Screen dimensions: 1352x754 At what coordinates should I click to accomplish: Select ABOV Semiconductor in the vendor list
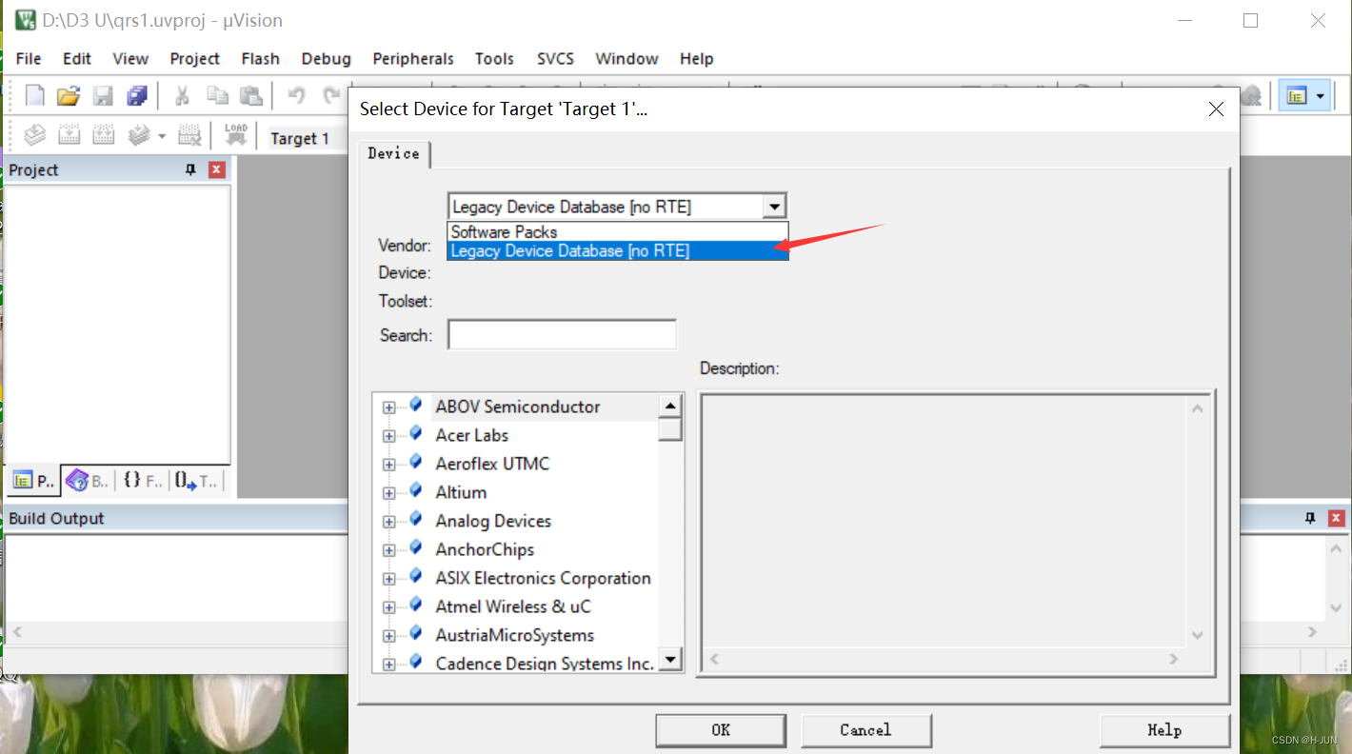click(518, 407)
